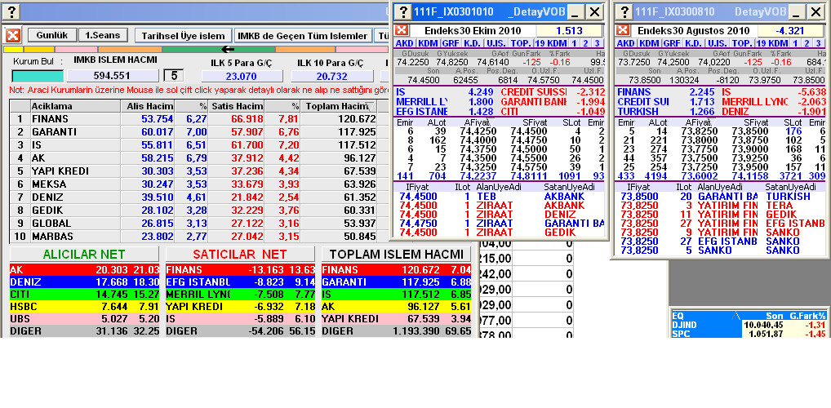Click the red X icon beside Gunlük button

(13, 36)
